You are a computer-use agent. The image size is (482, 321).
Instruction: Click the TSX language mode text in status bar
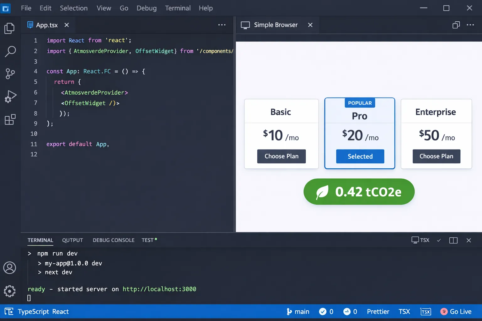(x=404, y=312)
